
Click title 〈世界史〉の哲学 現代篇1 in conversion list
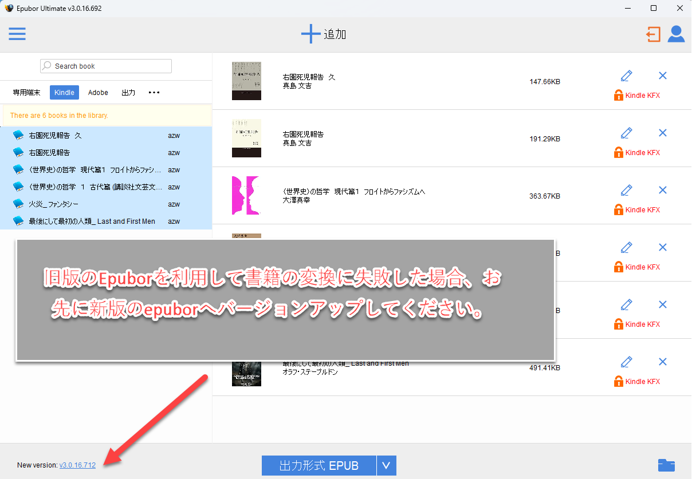pos(354,192)
